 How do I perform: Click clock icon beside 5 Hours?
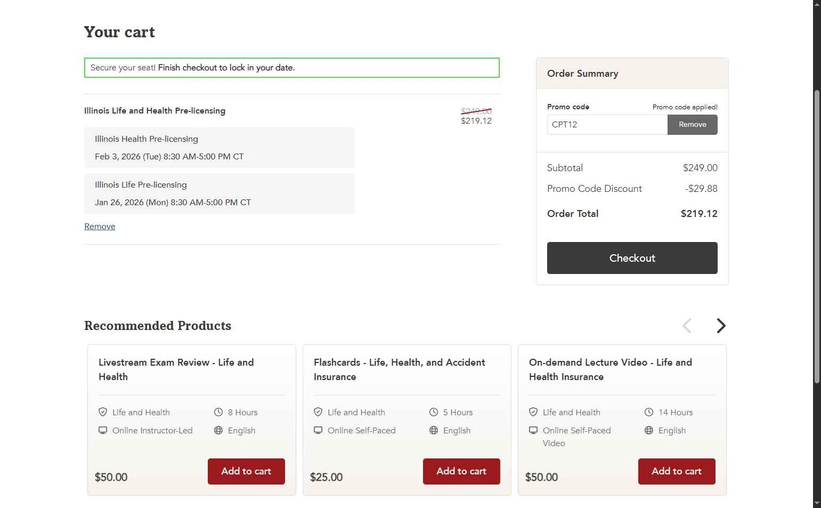[434, 412]
